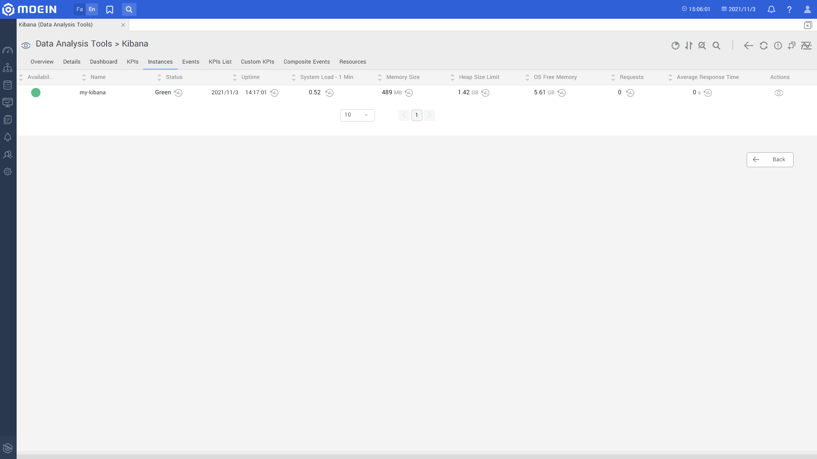Click the sort arrows toolbar icon
The image size is (817, 459).
[x=689, y=46]
